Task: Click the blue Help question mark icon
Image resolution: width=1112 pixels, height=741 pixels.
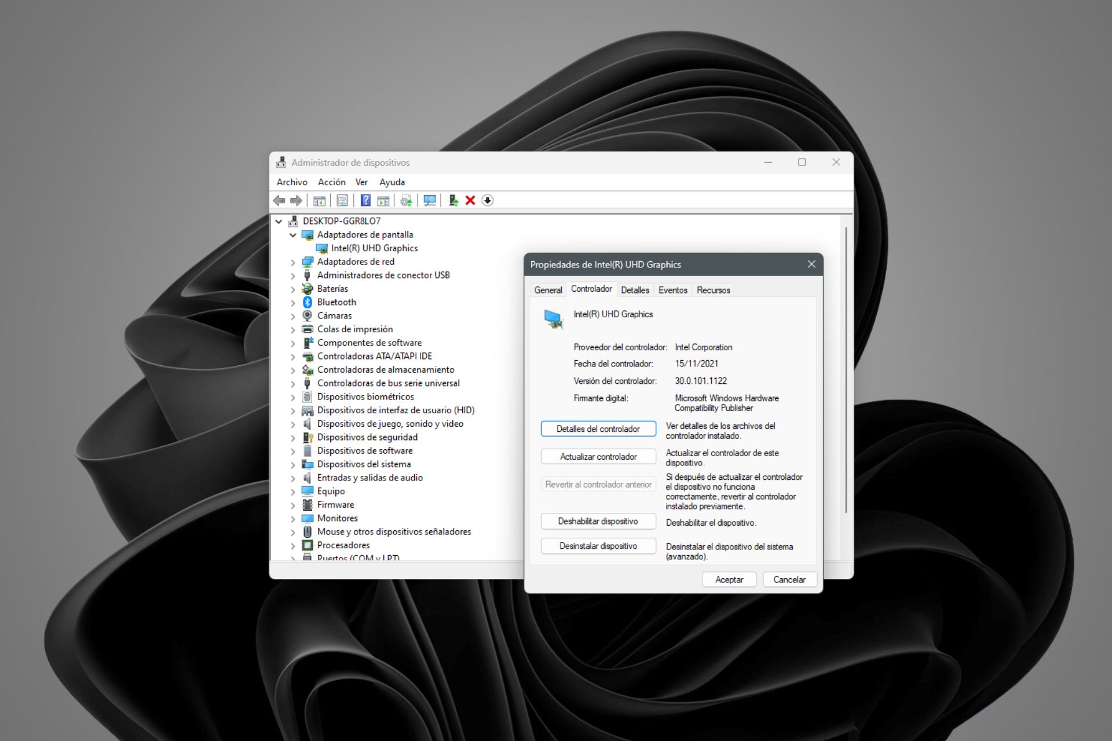Action: 365,200
